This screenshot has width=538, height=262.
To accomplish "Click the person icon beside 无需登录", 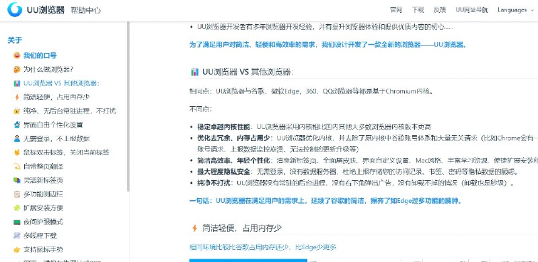I will (17, 138).
